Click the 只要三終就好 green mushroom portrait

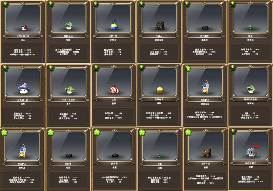pos(69,82)
